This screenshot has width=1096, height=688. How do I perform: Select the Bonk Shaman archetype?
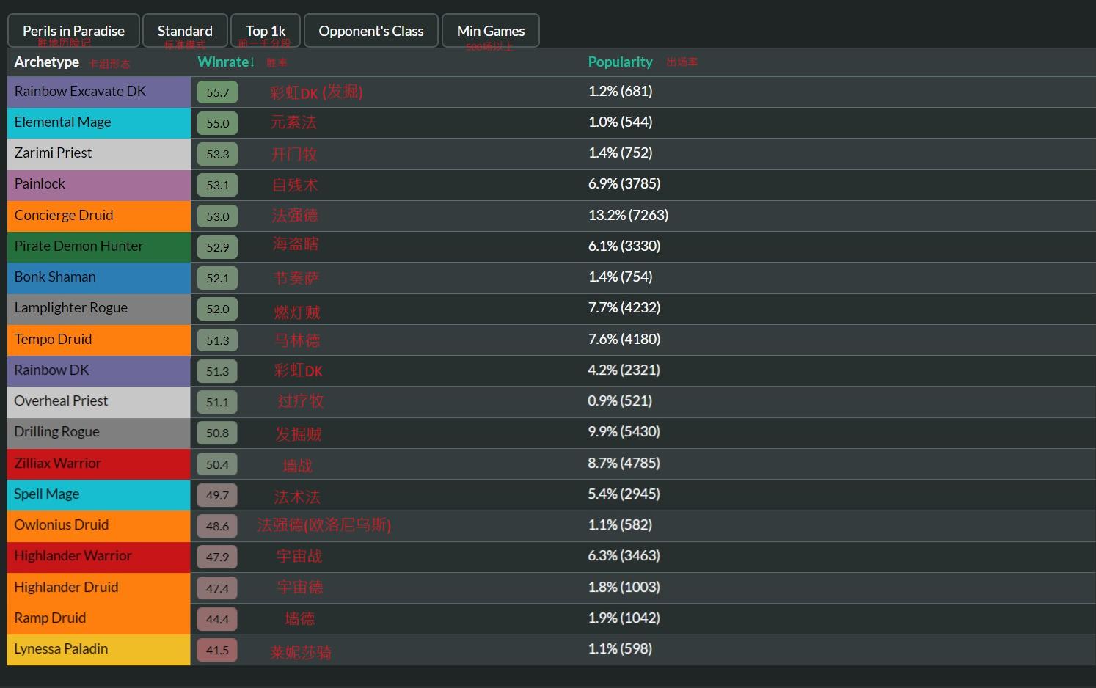pyautogui.click(x=99, y=277)
